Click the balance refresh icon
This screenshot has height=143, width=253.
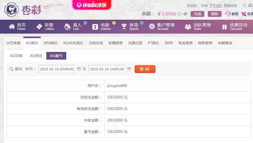click(x=179, y=14)
